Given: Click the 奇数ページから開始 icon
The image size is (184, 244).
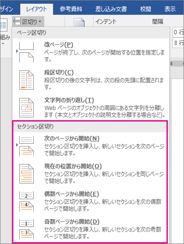Looking at the screenshot, I should click(26, 229).
